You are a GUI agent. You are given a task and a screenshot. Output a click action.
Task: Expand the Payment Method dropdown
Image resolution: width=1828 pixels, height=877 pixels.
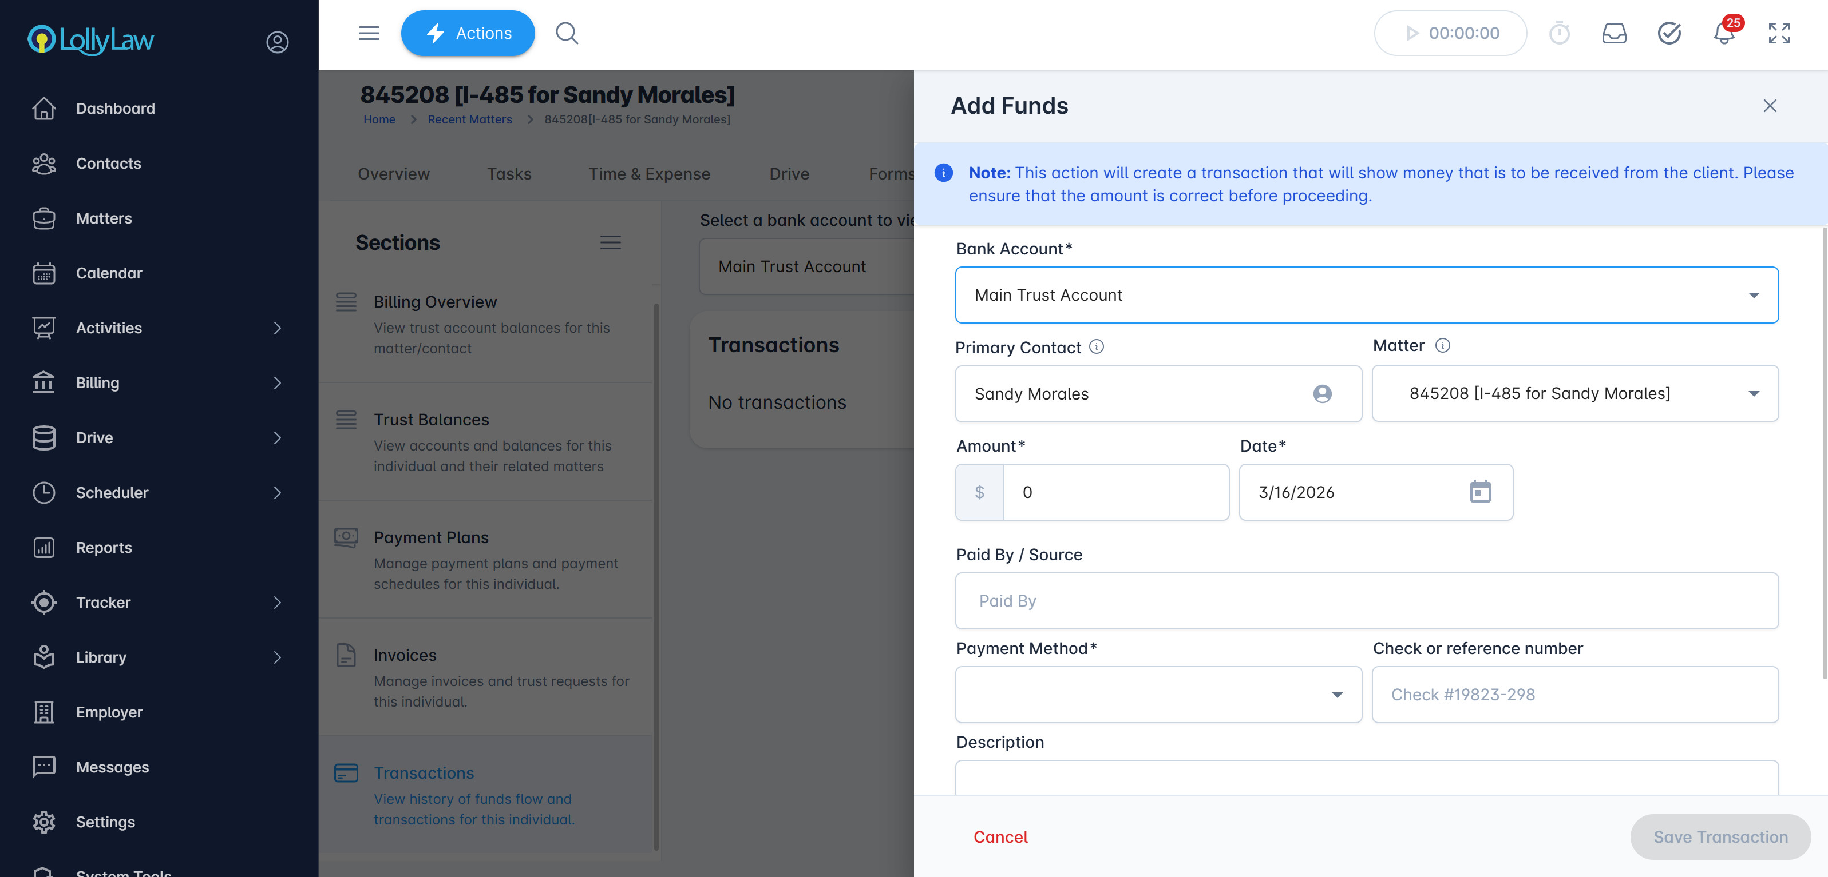[x=1158, y=695]
